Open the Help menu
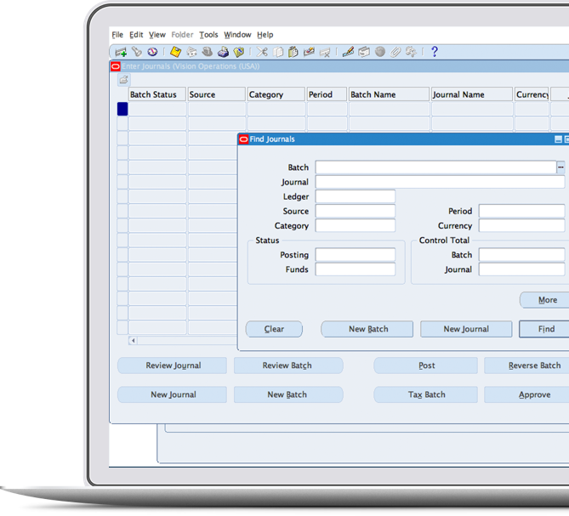The image size is (569, 516). 265,35
